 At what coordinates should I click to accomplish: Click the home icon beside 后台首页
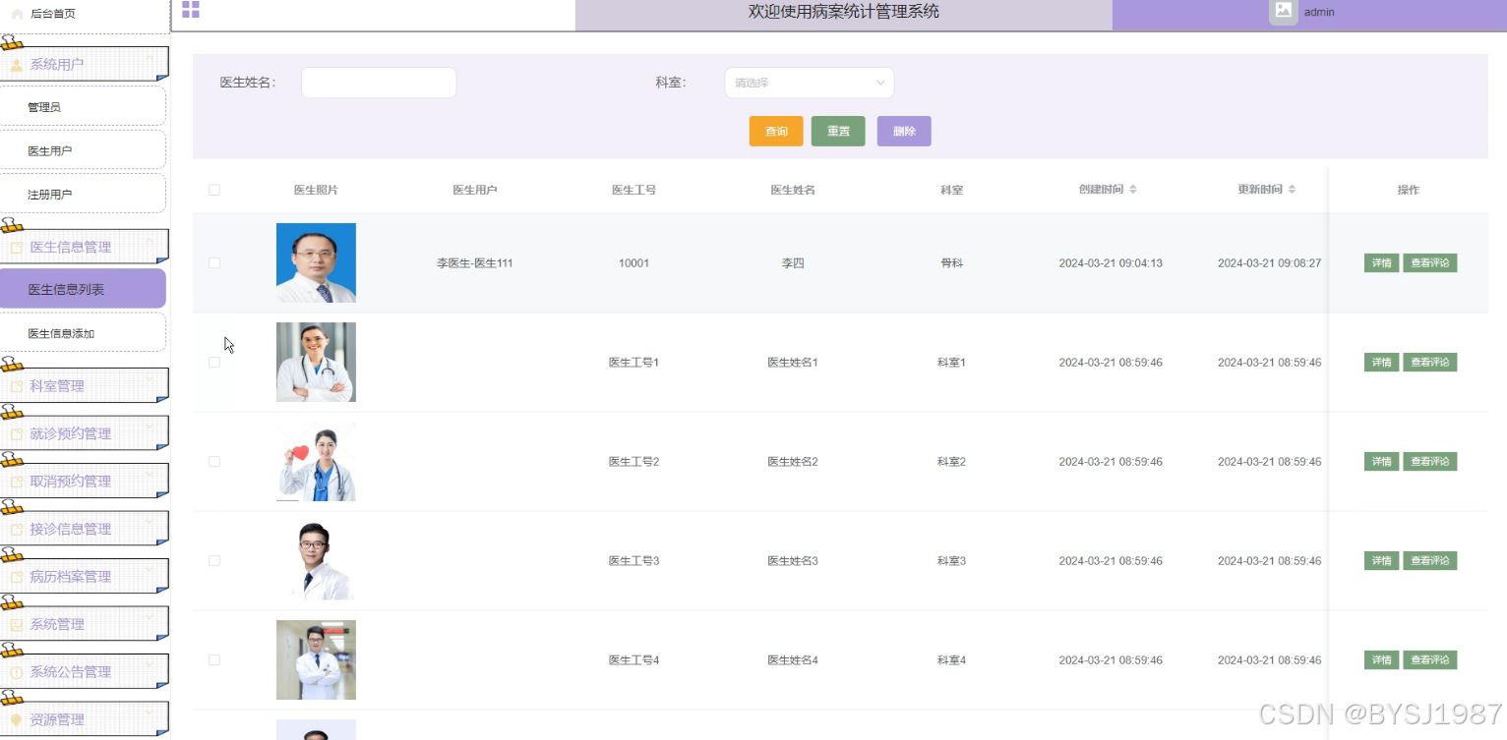17,14
